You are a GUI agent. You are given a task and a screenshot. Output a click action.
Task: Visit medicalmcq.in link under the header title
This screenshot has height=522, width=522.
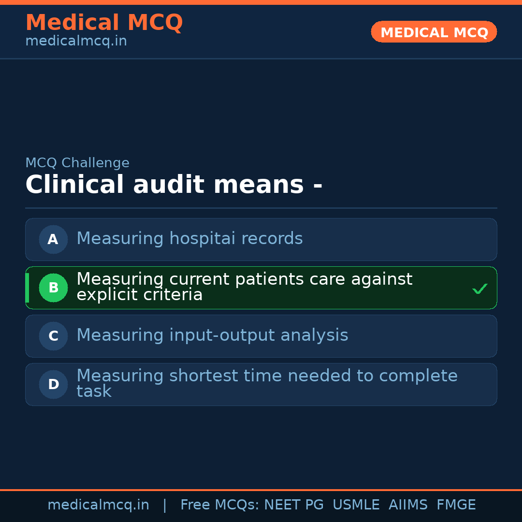coord(76,41)
